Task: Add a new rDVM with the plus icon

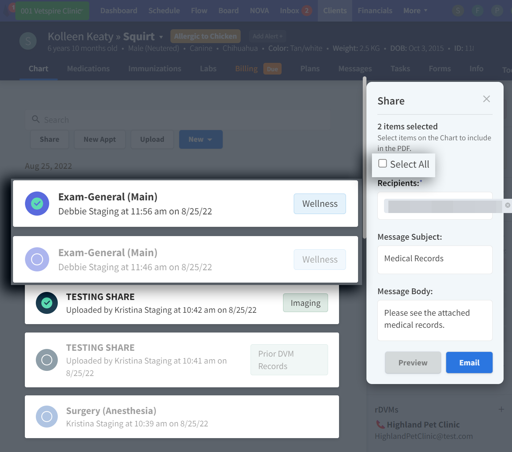Action: [x=501, y=409]
